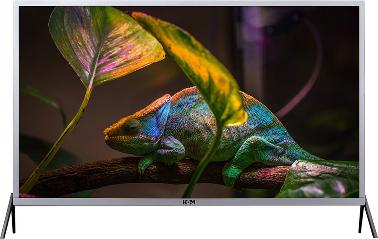Click the H·M logo on the bezel
This screenshot has height=239, width=378.
(x=189, y=202)
